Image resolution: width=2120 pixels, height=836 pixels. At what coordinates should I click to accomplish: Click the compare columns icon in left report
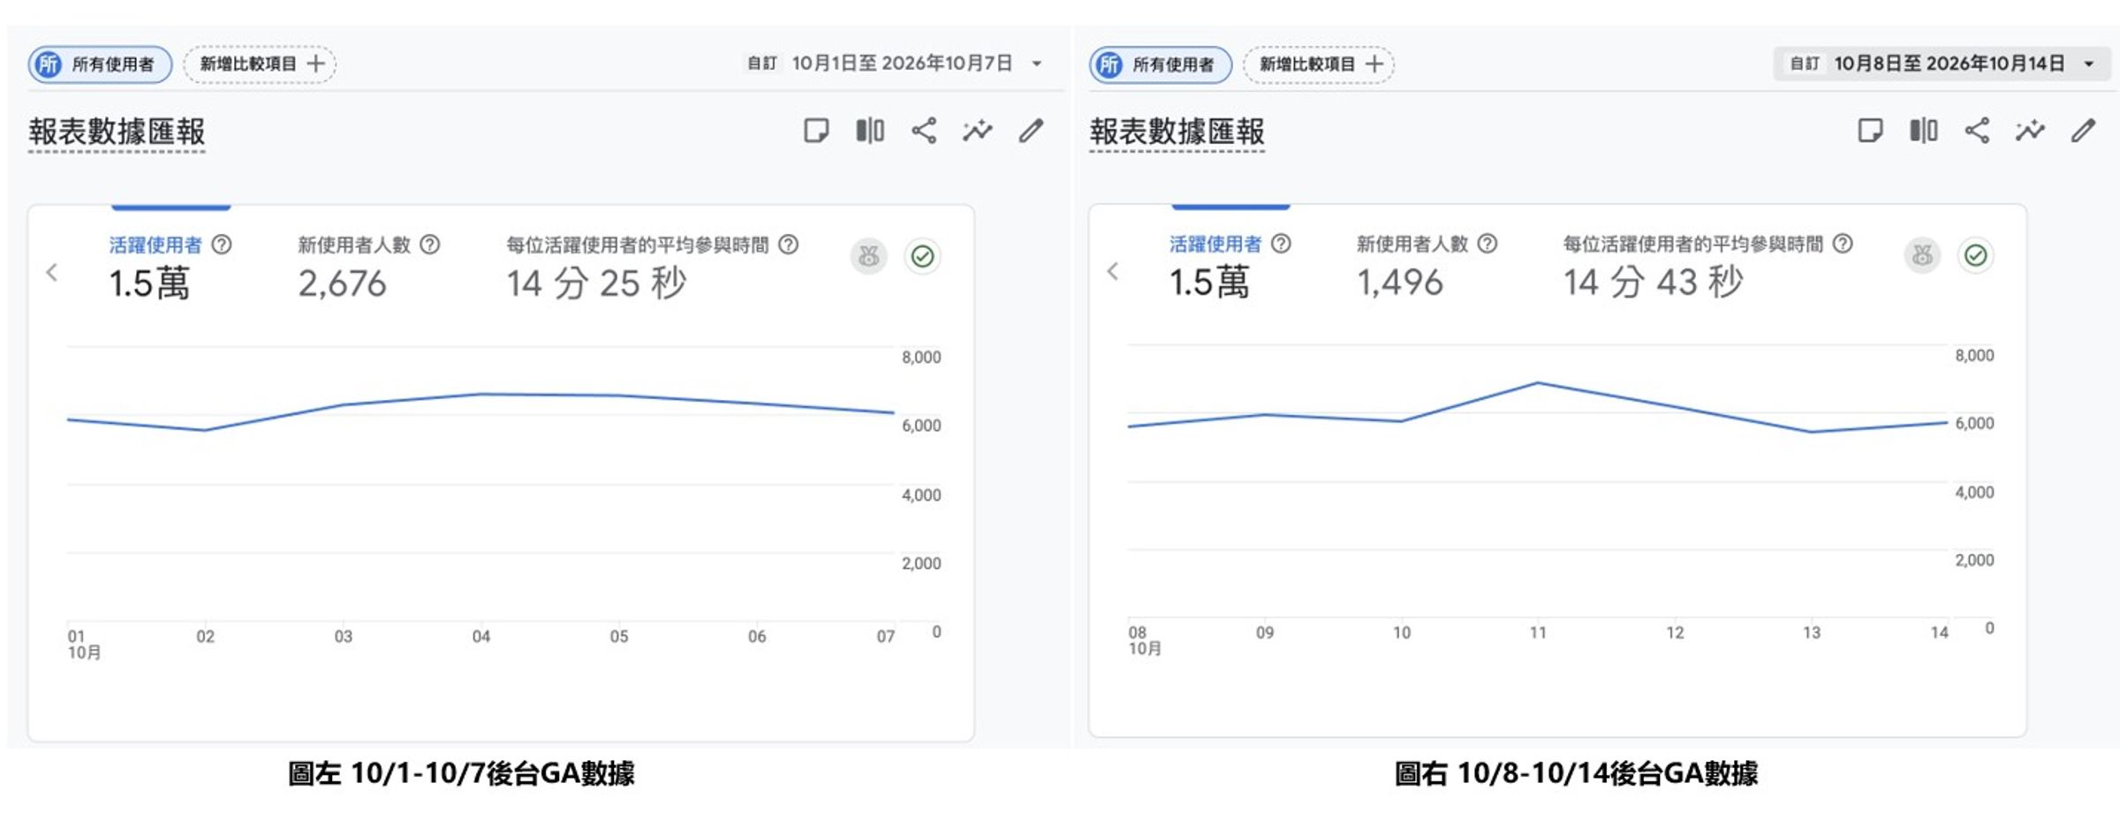click(x=870, y=131)
